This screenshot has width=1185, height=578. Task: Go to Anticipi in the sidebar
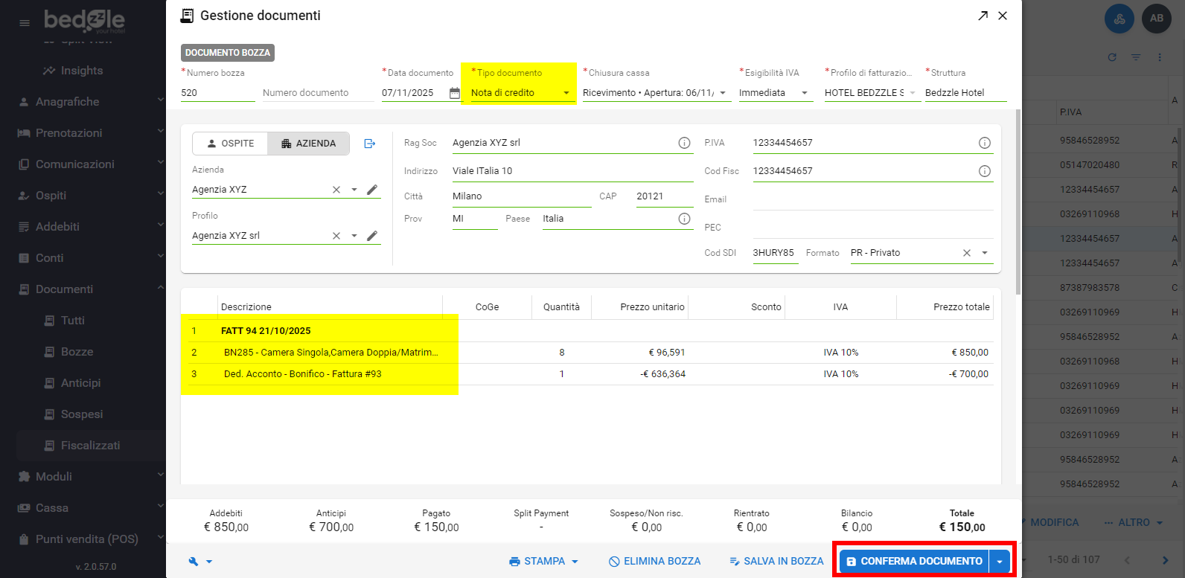(x=80, y=383)
